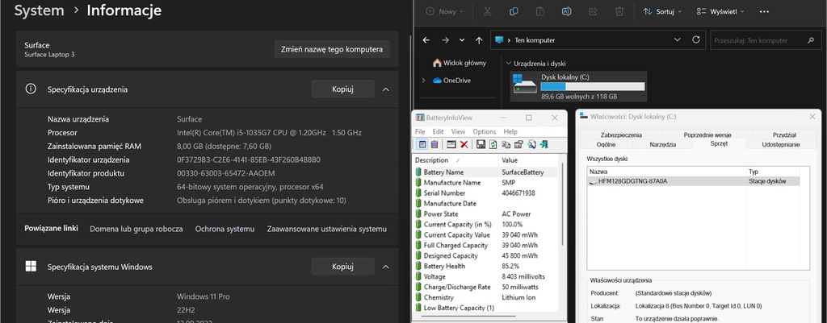Collapse the Specyfikacja systemu Windows section
The image size is (827, 323).
(385, 267)
